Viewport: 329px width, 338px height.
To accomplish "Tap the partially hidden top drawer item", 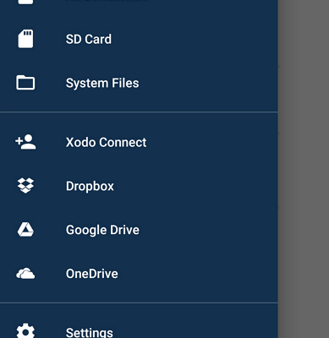I will pos(139,3).
